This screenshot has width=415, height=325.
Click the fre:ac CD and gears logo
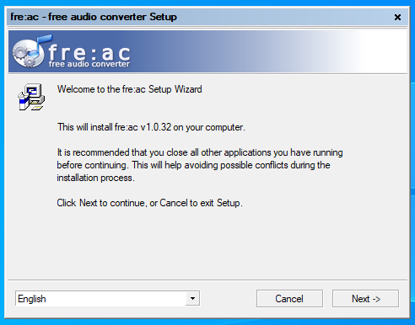32,51
